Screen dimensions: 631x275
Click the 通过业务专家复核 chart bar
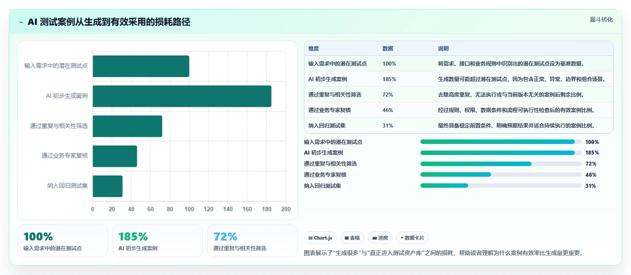(115, 156)
